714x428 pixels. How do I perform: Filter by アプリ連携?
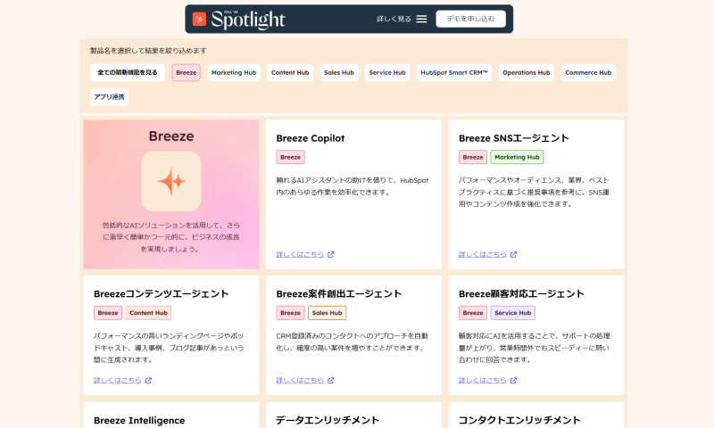(109, 97)
